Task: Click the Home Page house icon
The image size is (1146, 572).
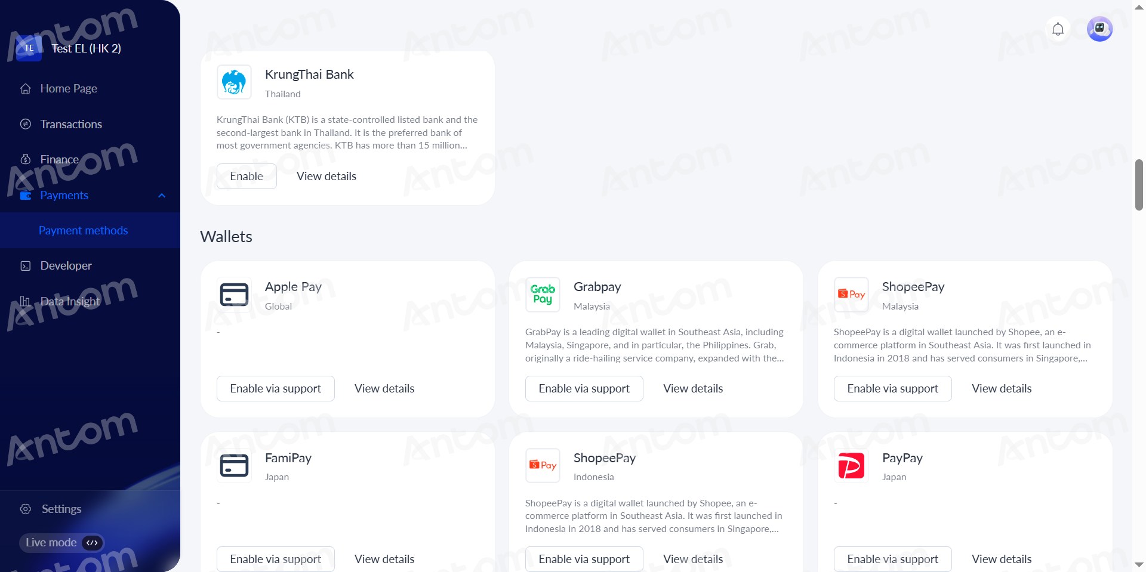Action: pos(26,89)
